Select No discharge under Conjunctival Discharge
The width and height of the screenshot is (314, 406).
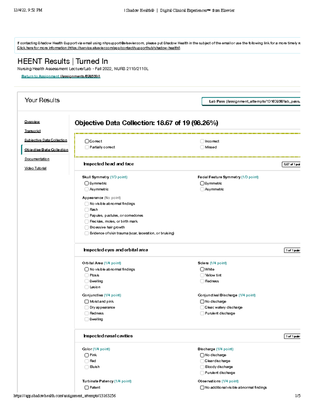(202, 301)
